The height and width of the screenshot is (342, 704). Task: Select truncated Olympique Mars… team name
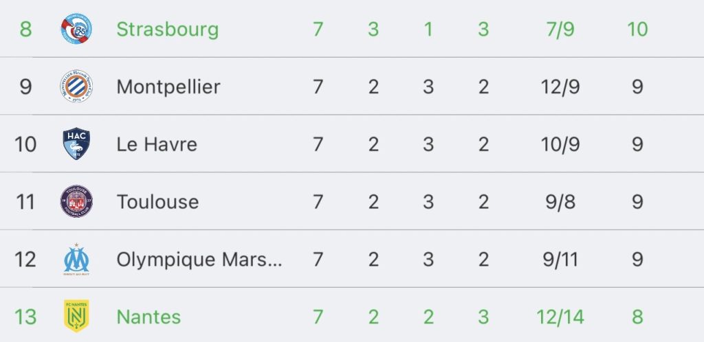pos(199,260)
